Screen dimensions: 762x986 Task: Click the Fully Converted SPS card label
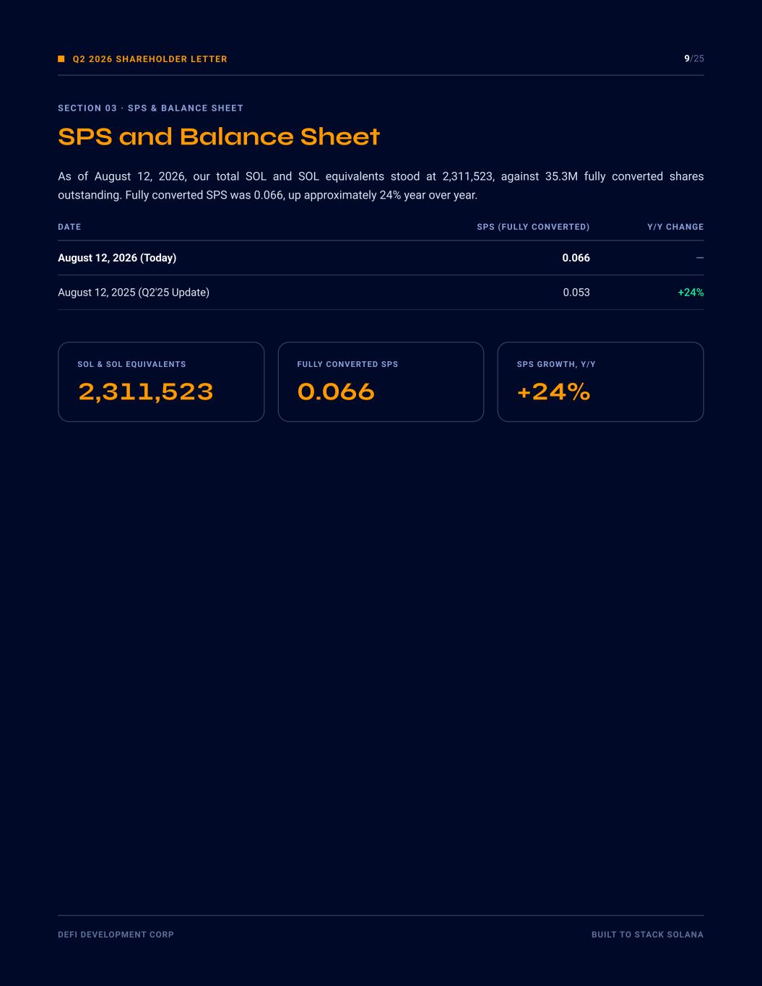pos(347,364)
